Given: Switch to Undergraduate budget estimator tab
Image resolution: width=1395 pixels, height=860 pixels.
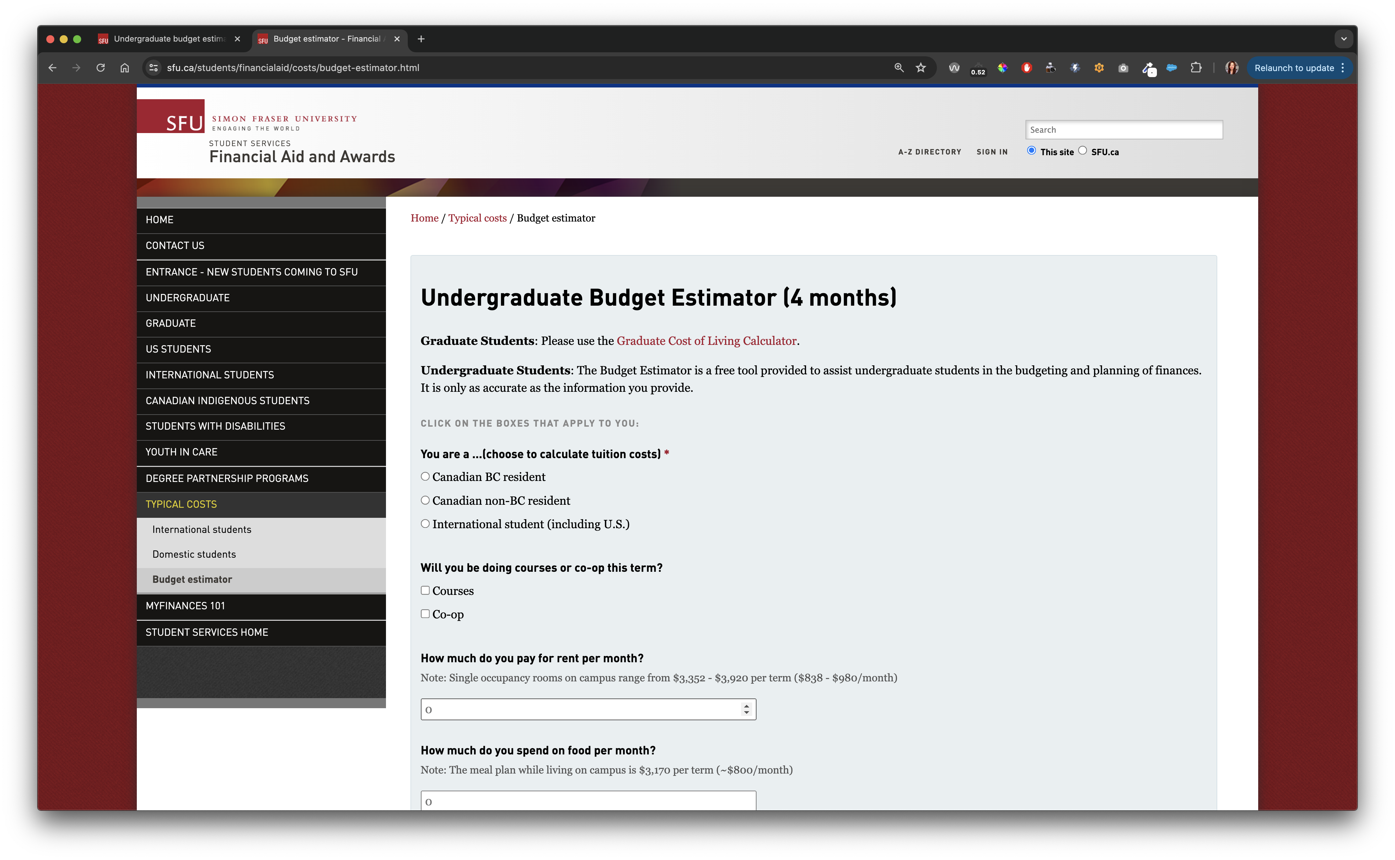Looking at the screenshot, I should click(x=169, y=39).
